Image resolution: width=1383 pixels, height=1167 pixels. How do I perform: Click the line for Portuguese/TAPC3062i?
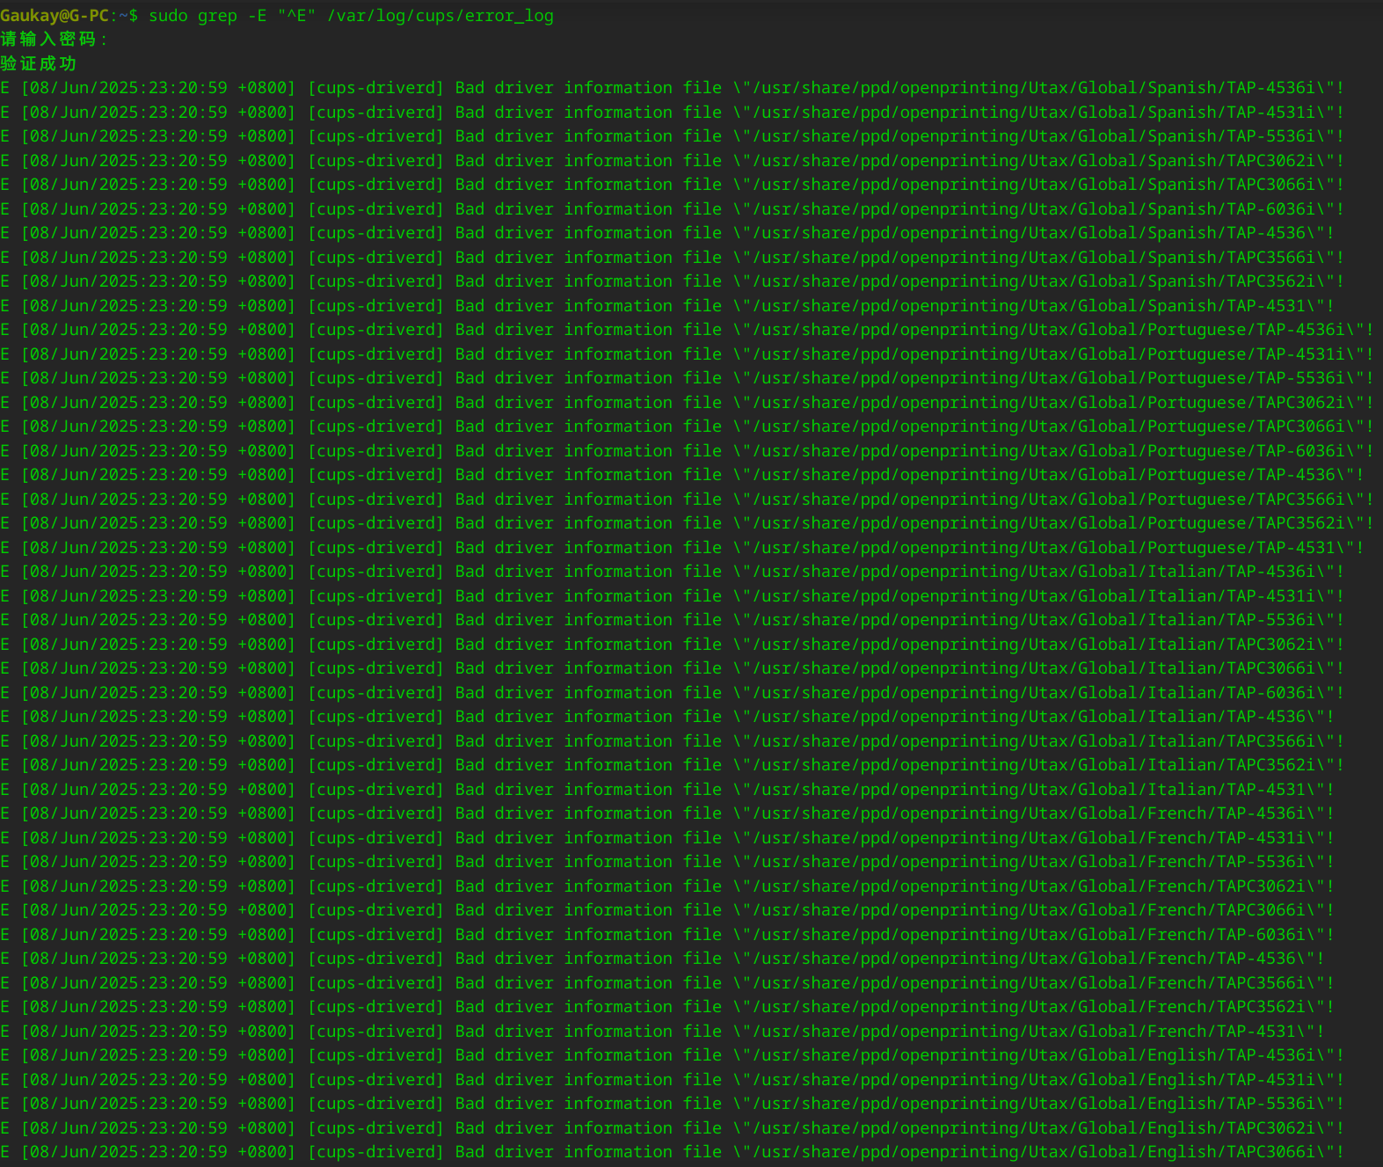point(687,403)
